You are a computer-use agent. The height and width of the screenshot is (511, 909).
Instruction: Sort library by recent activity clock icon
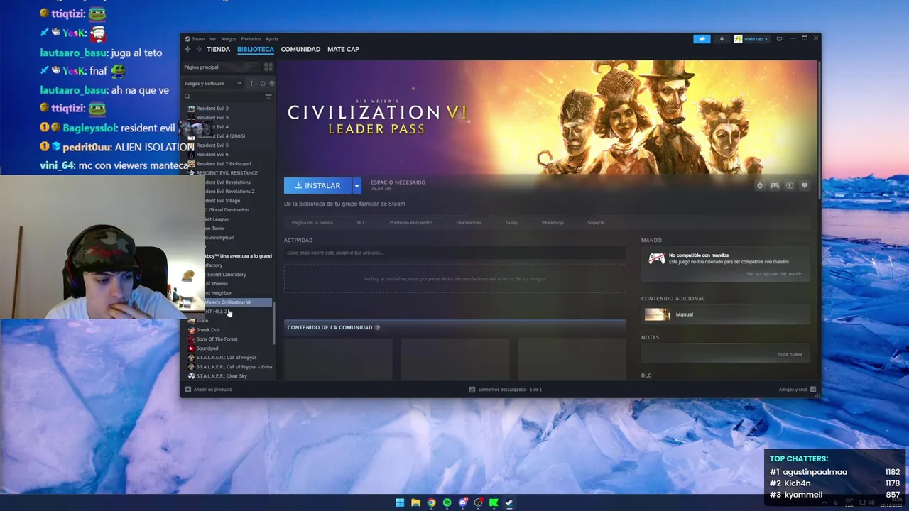pyautogui.click(x=262, y=83)
